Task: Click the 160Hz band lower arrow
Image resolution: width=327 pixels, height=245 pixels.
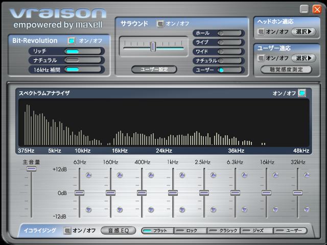Action: [x=120, y=209]
